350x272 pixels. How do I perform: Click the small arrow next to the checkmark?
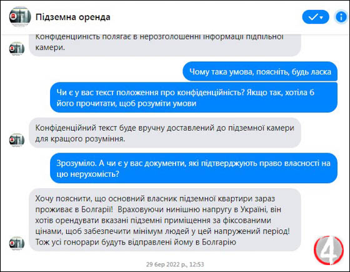tap(321, 18)
